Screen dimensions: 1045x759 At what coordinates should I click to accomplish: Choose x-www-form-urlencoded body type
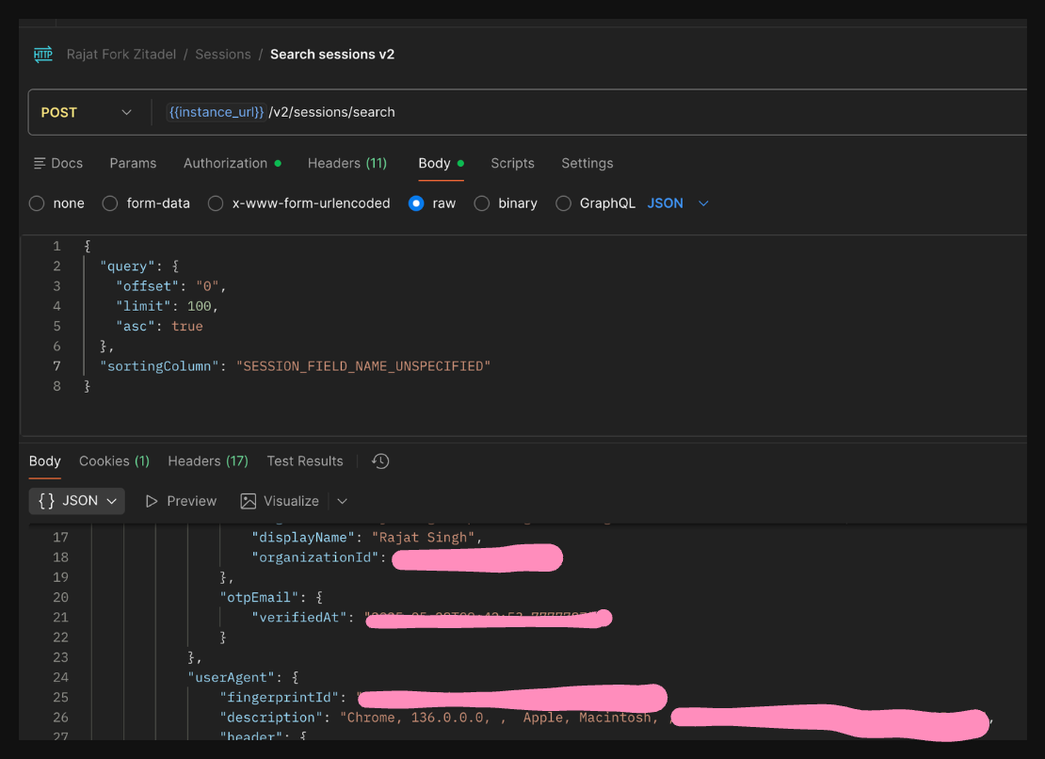tap(216, 203)
